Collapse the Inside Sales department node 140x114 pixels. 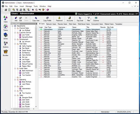click(15, 68)
